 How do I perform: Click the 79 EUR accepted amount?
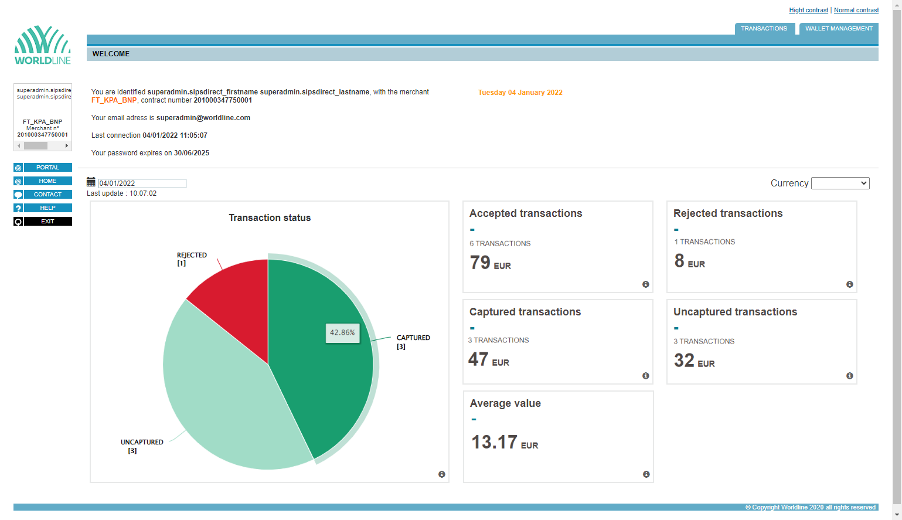coord(491,263)
